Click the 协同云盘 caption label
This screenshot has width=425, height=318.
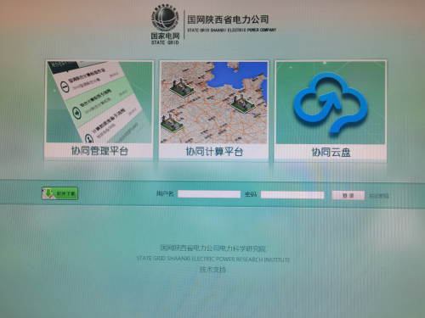(331, 153)
